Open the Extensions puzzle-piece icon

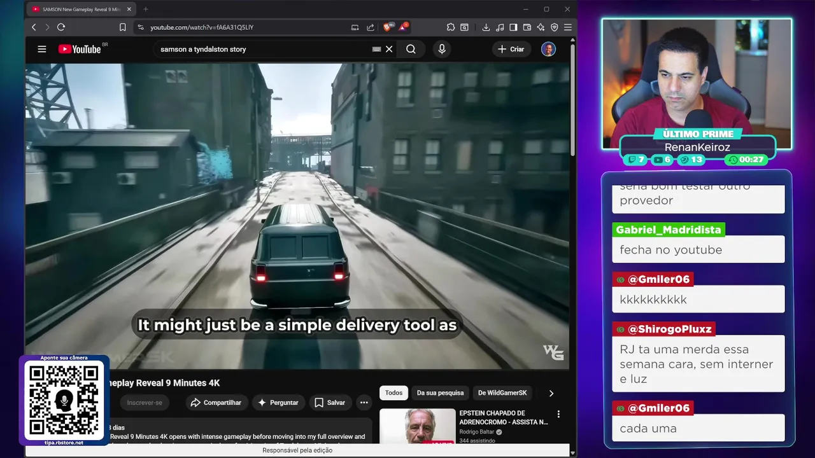pyautogui.click(x=451, y=27)
